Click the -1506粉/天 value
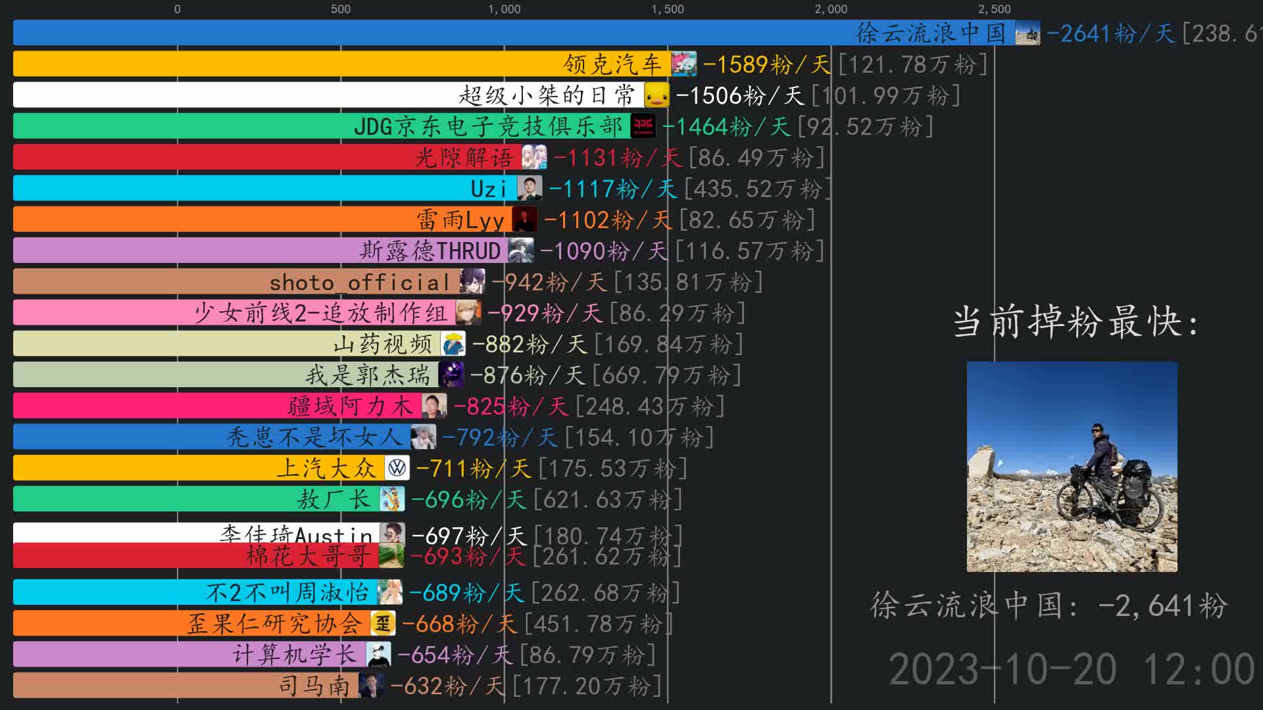 tap(740, 95)
